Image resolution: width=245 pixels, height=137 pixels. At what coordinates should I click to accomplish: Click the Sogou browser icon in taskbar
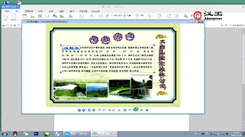point(57,134)
